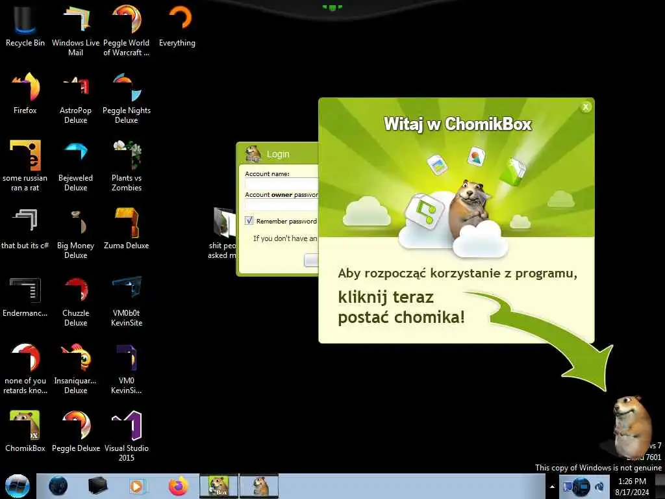
Task: Select the ChomikBox desktop shortcut
Action: (25, 431)
